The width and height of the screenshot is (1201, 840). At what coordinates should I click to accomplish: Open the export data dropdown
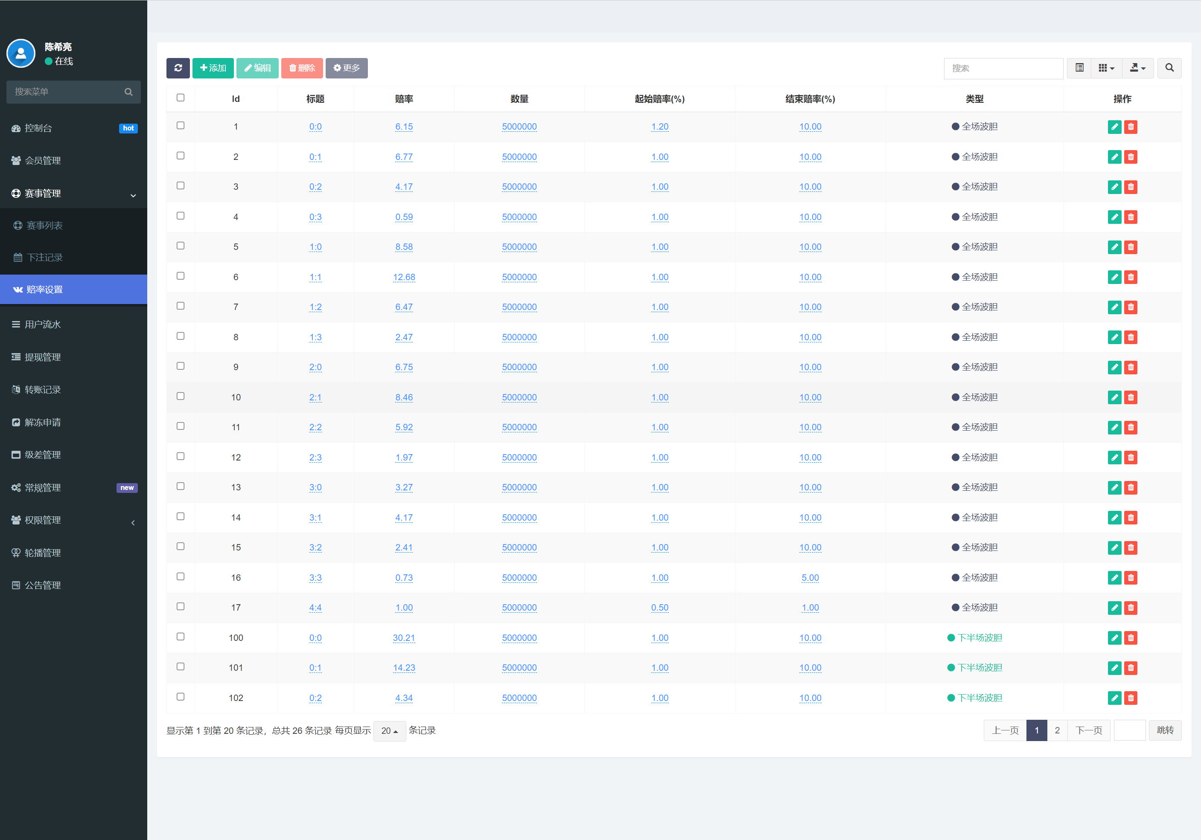[1138, 68]
